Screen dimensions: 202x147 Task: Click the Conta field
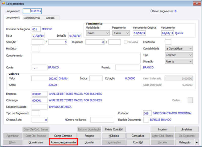coord(40,67)
